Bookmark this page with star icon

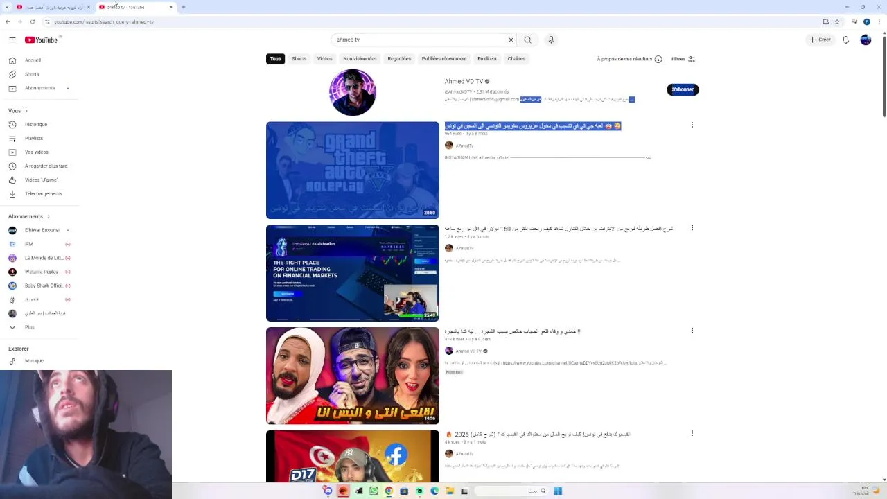(837, 21)
